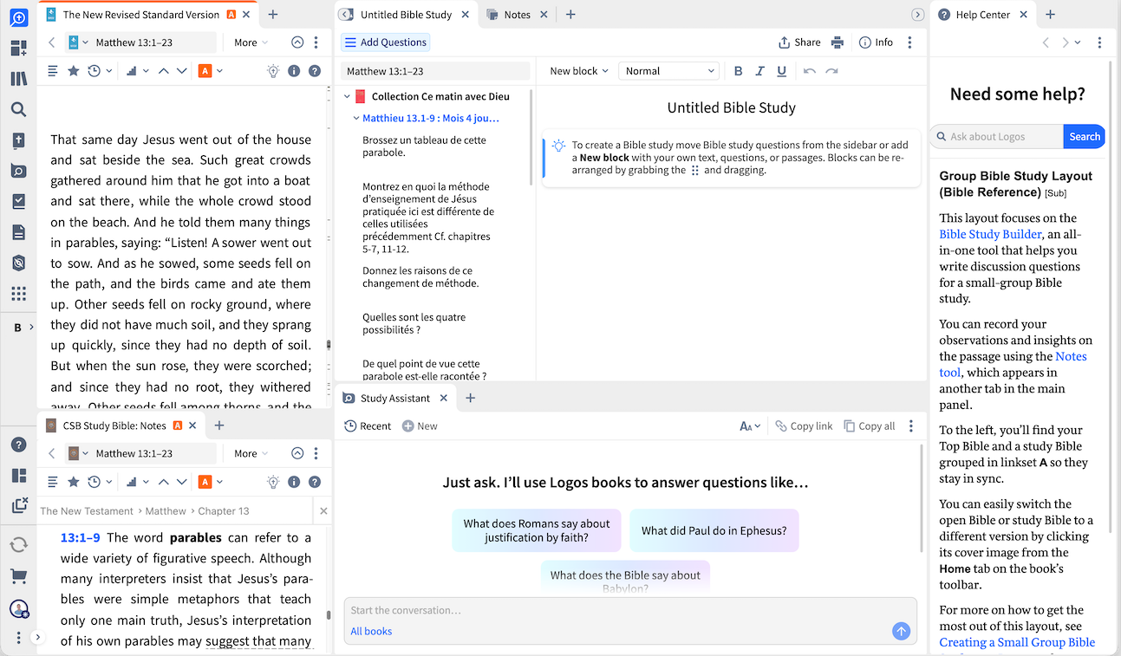The height and width of the screenshot is (656, 1121).
Task: Click Copy all in Study Assistant
Action: (x=870, y=425)
